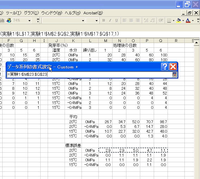Click the range reference input field
The width and height of the screenshot is (200, 179).
pyautogui.click(x=89, y=75)
